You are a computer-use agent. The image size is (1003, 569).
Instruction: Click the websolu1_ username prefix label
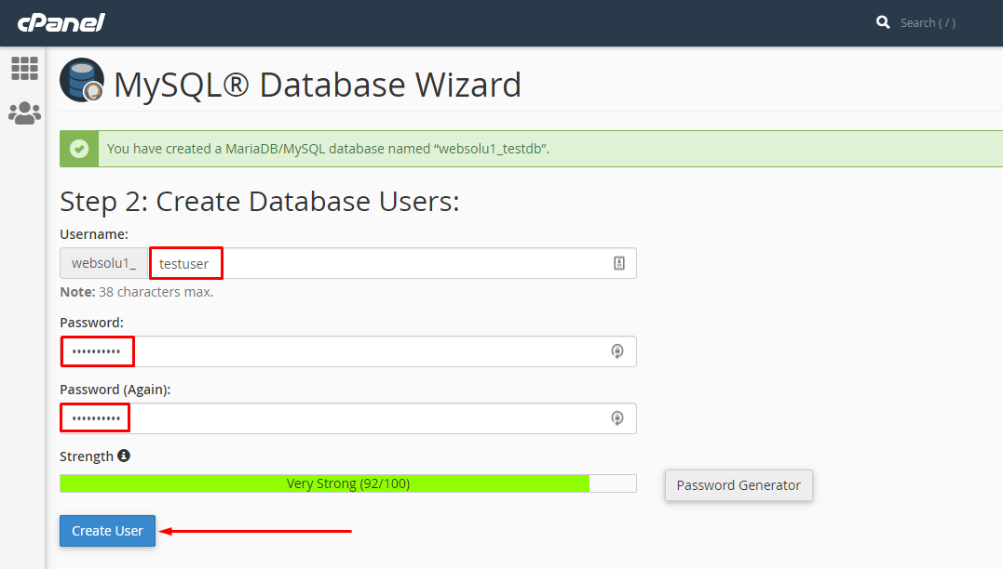(x=103, y=263)
